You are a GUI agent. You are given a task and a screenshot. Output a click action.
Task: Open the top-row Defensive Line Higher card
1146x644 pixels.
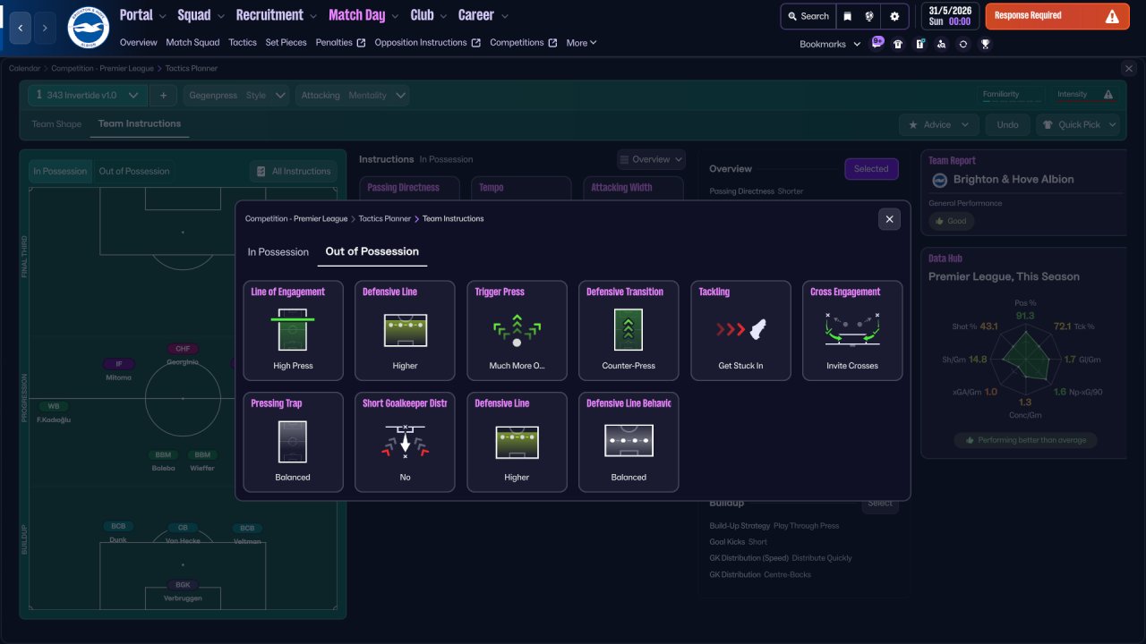pyautogui.click(x=405, y=331)
